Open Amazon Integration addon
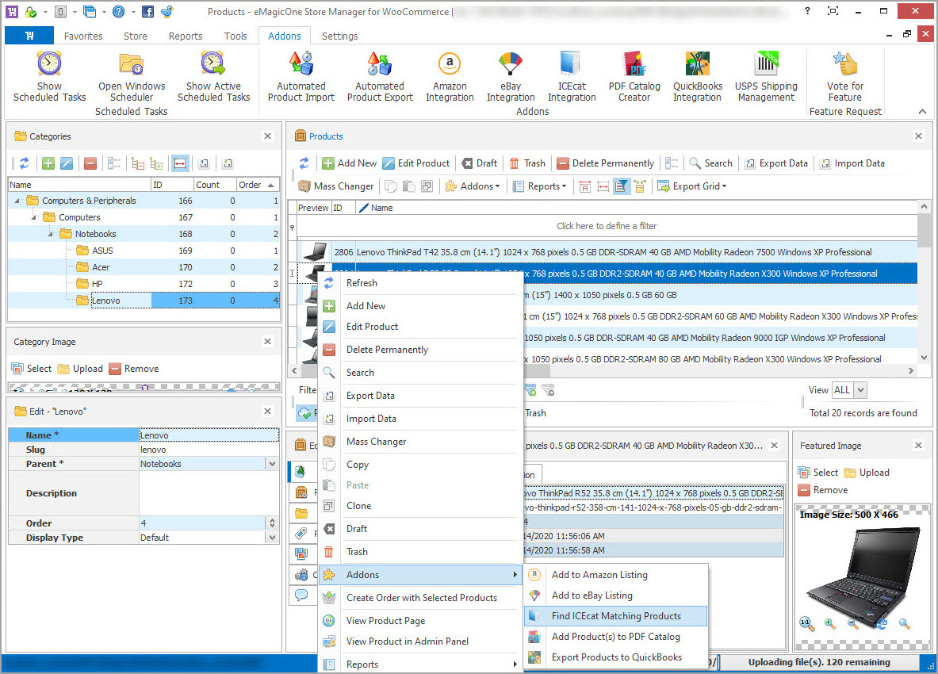This screenshot has width=938, height=674. pyautogui.click(x=450, y=77)
